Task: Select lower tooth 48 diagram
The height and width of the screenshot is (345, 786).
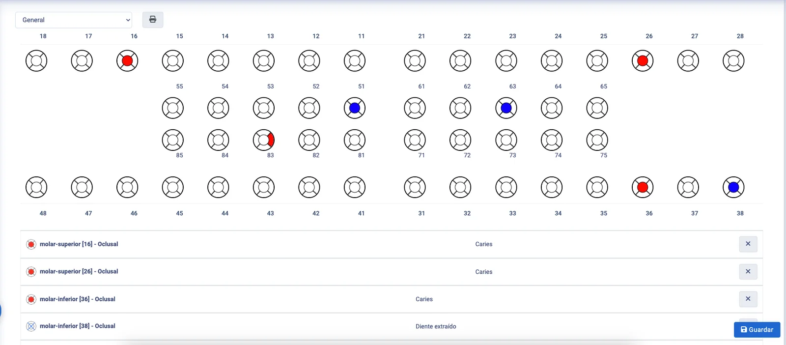Action: coord(36,187)
